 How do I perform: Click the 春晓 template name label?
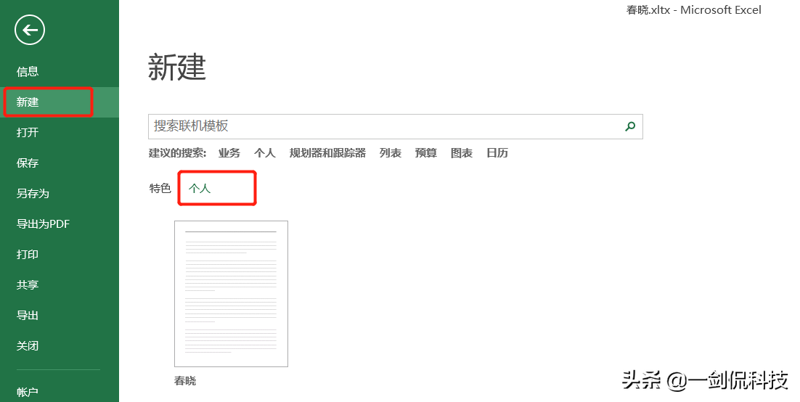pos(185,380)
